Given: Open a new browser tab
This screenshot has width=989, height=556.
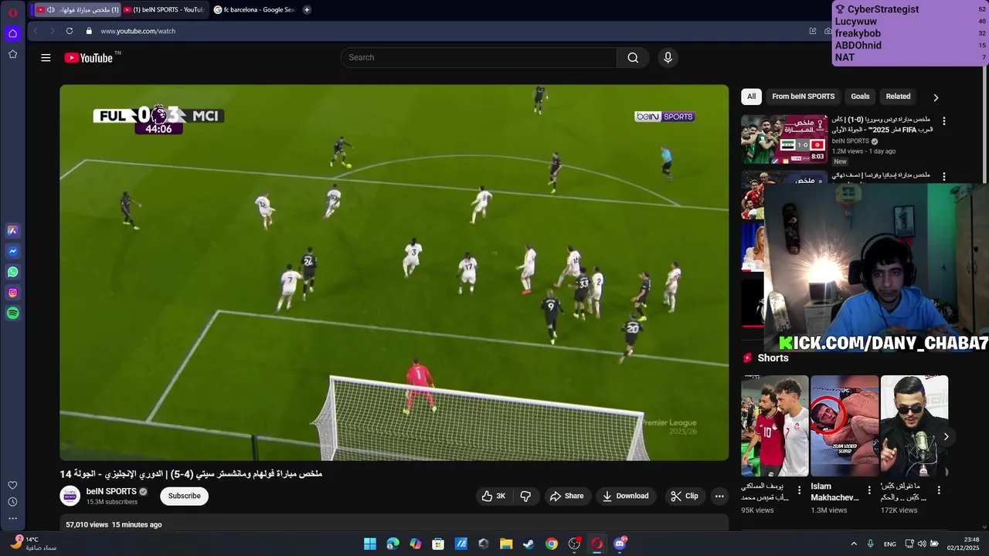Looking at the screenshot, I should [307, 9].
